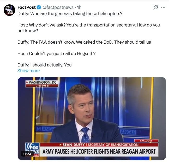169x162 pixels.
Task: Open the FactPost profile avatar
Action: coord(9,10)
